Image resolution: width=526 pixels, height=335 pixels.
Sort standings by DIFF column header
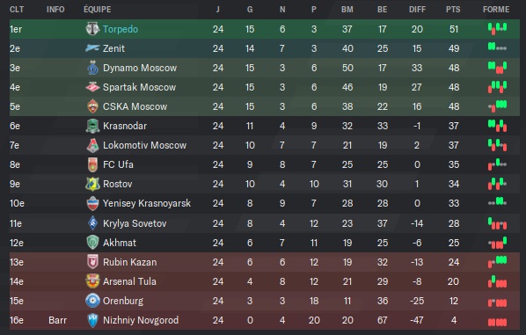pos(417,10)
